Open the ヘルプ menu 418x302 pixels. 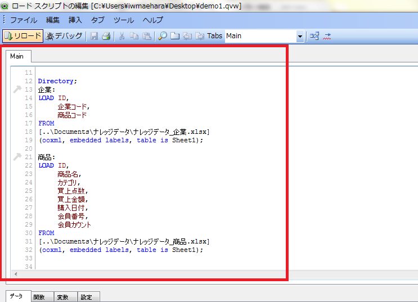[153, 20]
